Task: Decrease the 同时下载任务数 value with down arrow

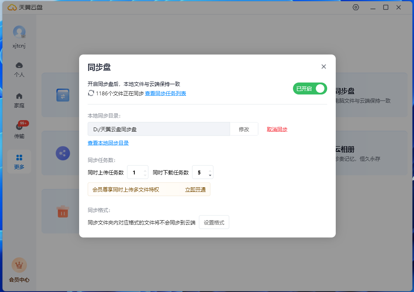Action: (x=210, y=175)
